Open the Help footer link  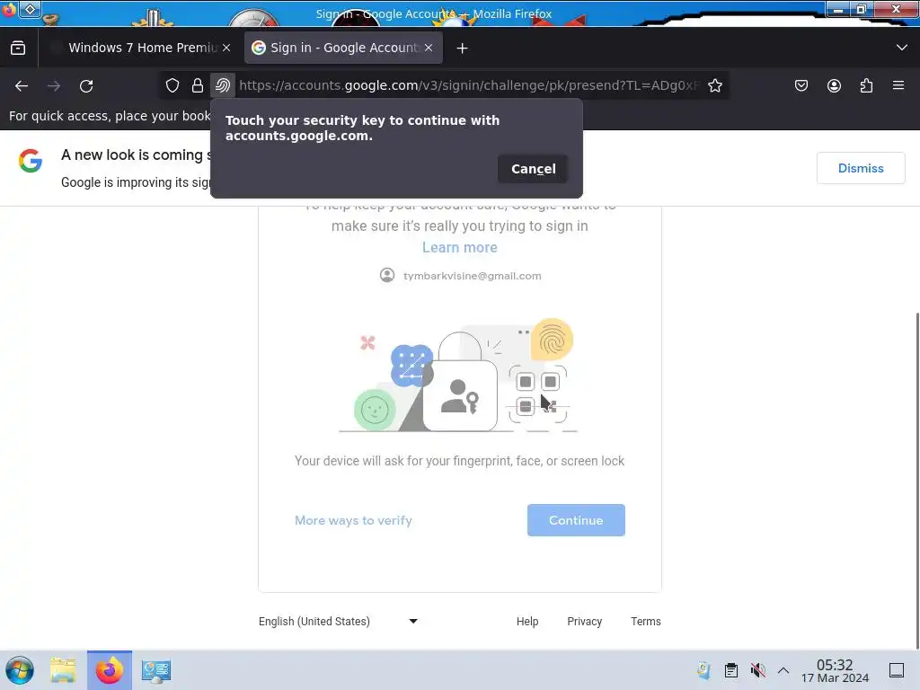click(x=526, y=622)
